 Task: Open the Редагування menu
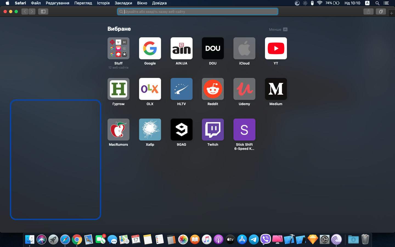click(x=57, y=3)
